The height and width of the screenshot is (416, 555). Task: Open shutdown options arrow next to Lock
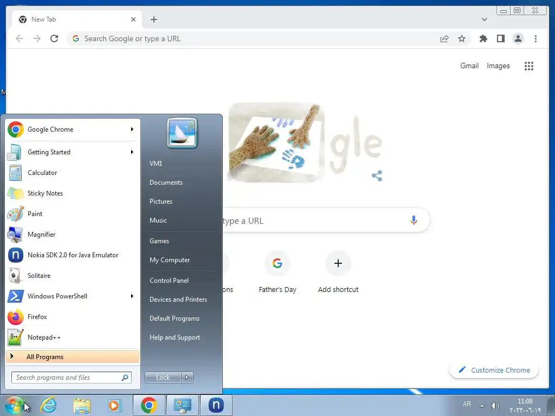(x=187, y=378)
